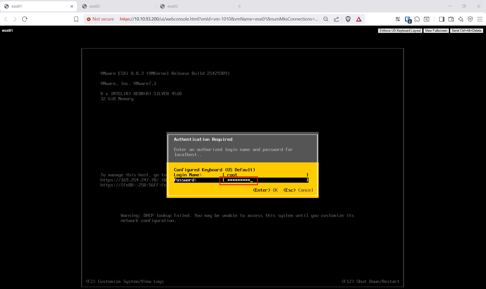The width and height of the screenshot is (486, 289).
Task: Restore down the browser window
Action: (x=464, y=6)
